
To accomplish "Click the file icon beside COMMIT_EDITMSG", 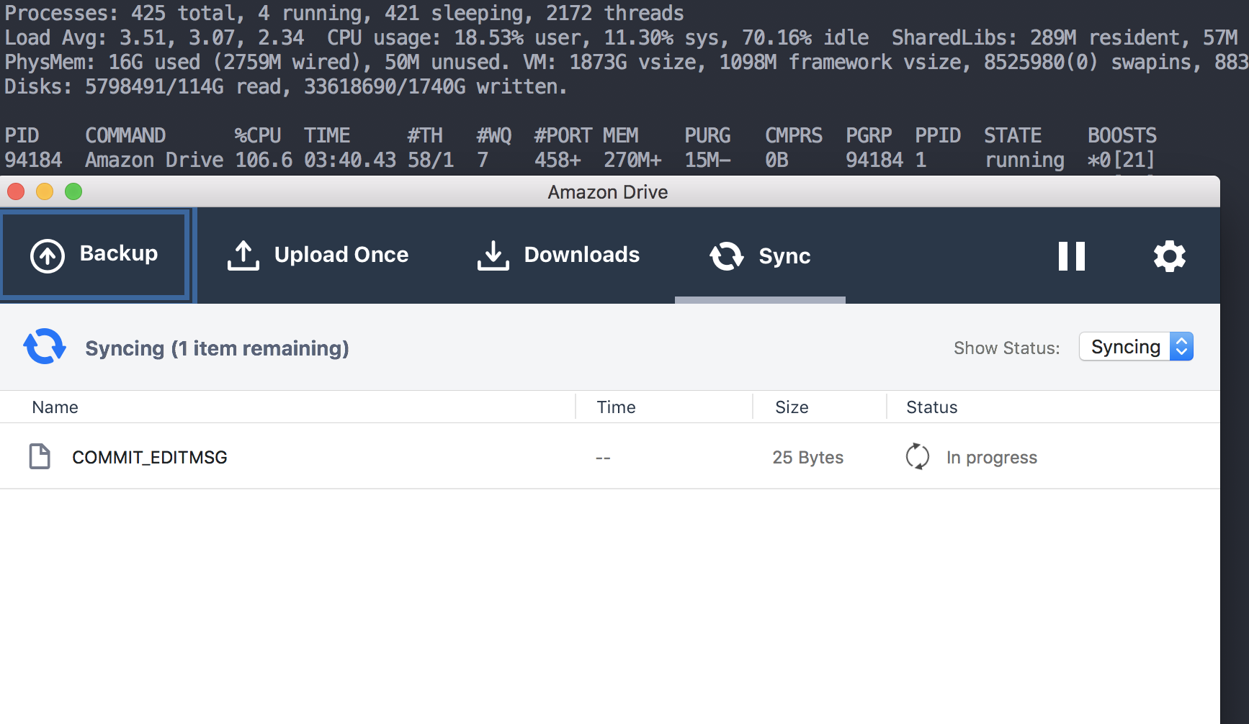I will (x=40, y=456).
